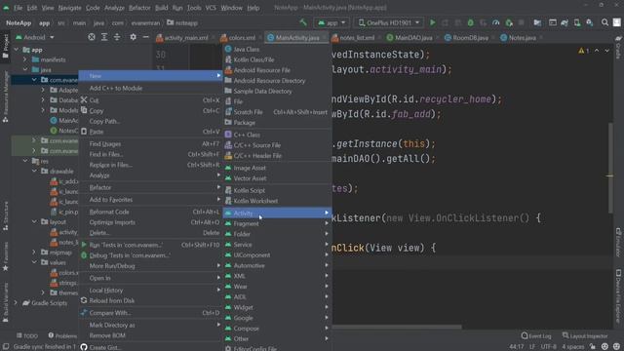Image resolution: width=624 pixels, height=351 pixels.
Task: Open the Search Everywhere magnifier icon
Action: (x=604, y=22)
